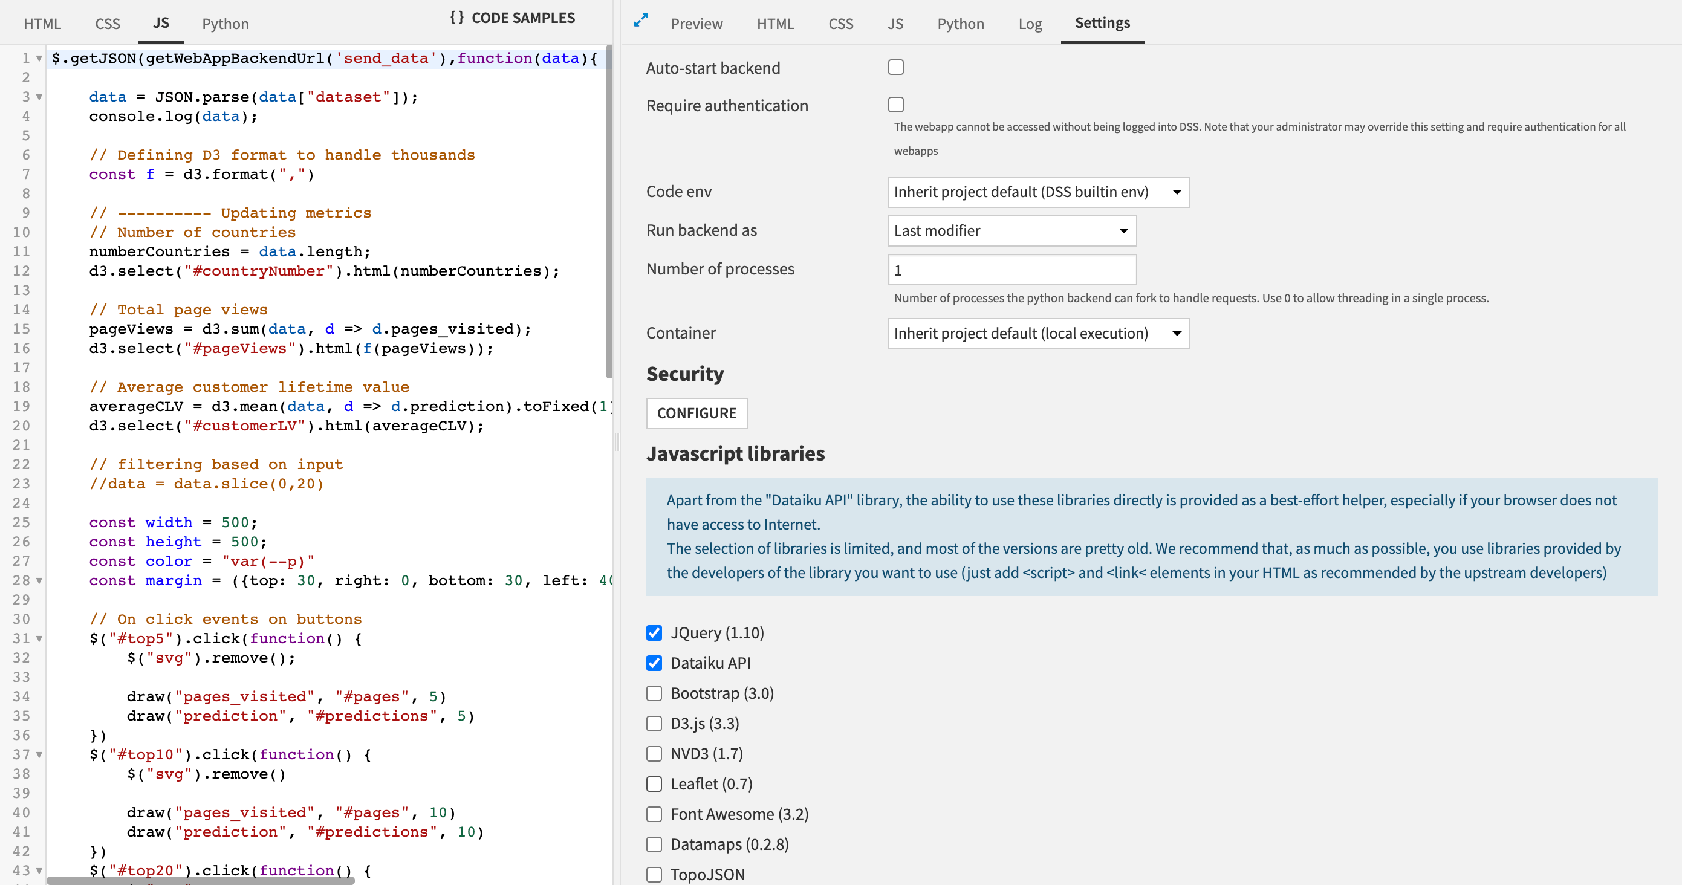Open the Code Samples panel
The height and width of the screenshot is (885, 1682).
(513, 18)
